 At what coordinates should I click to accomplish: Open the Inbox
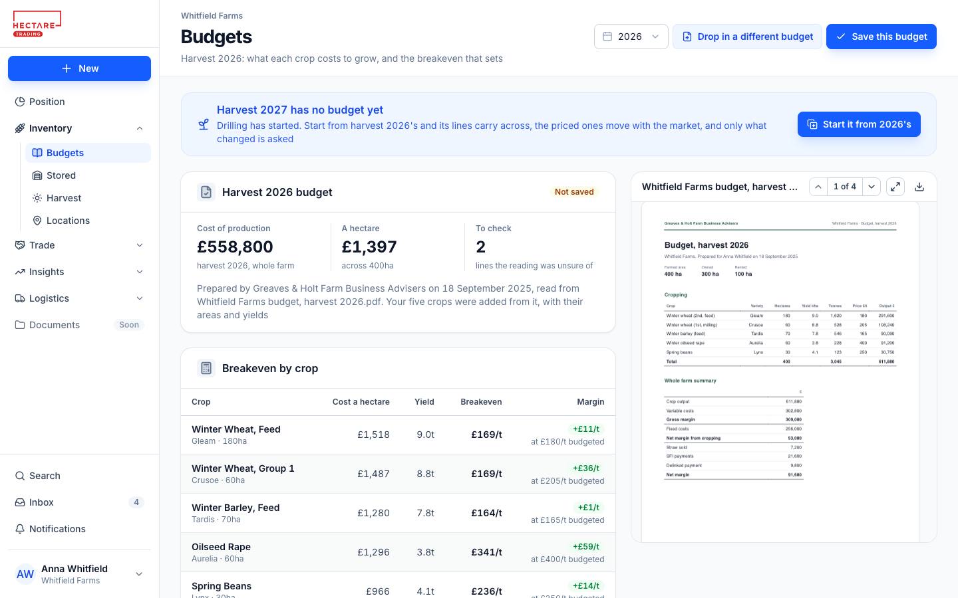[79, 502]
